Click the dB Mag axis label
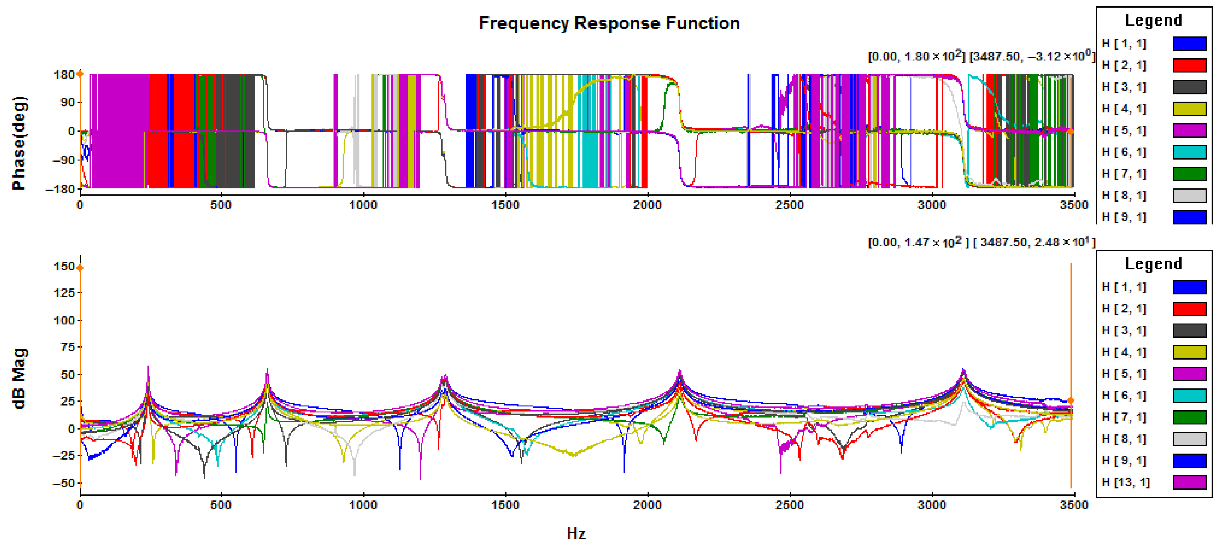The width and height of the screenshot is (1219, 547). (x=19, y=379)
